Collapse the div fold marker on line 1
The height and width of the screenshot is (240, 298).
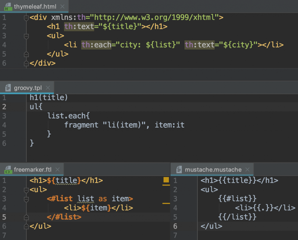click(x=26, y=18)
